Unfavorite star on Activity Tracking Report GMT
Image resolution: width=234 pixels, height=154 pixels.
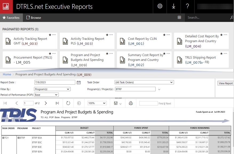tap(50, 35)
